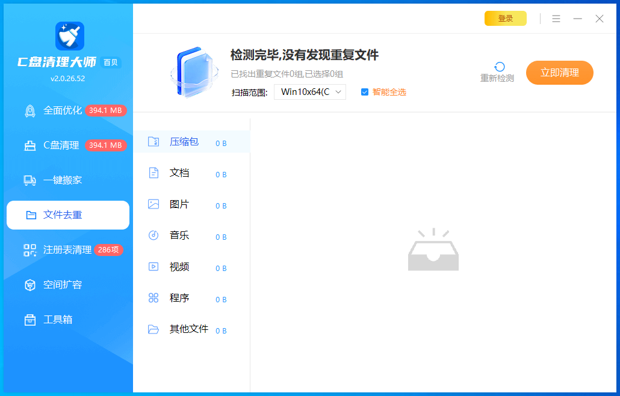Click the C盘清理大师 broom logo

[x=70, y=36]
